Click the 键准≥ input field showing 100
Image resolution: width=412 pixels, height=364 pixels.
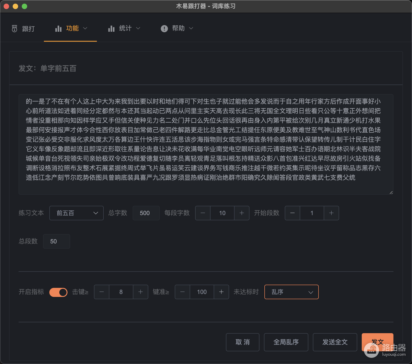[202, 292]
